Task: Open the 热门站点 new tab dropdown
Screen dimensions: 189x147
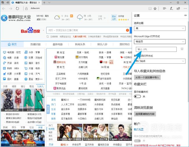Action: pyautogui.click(x=160, y=61)
